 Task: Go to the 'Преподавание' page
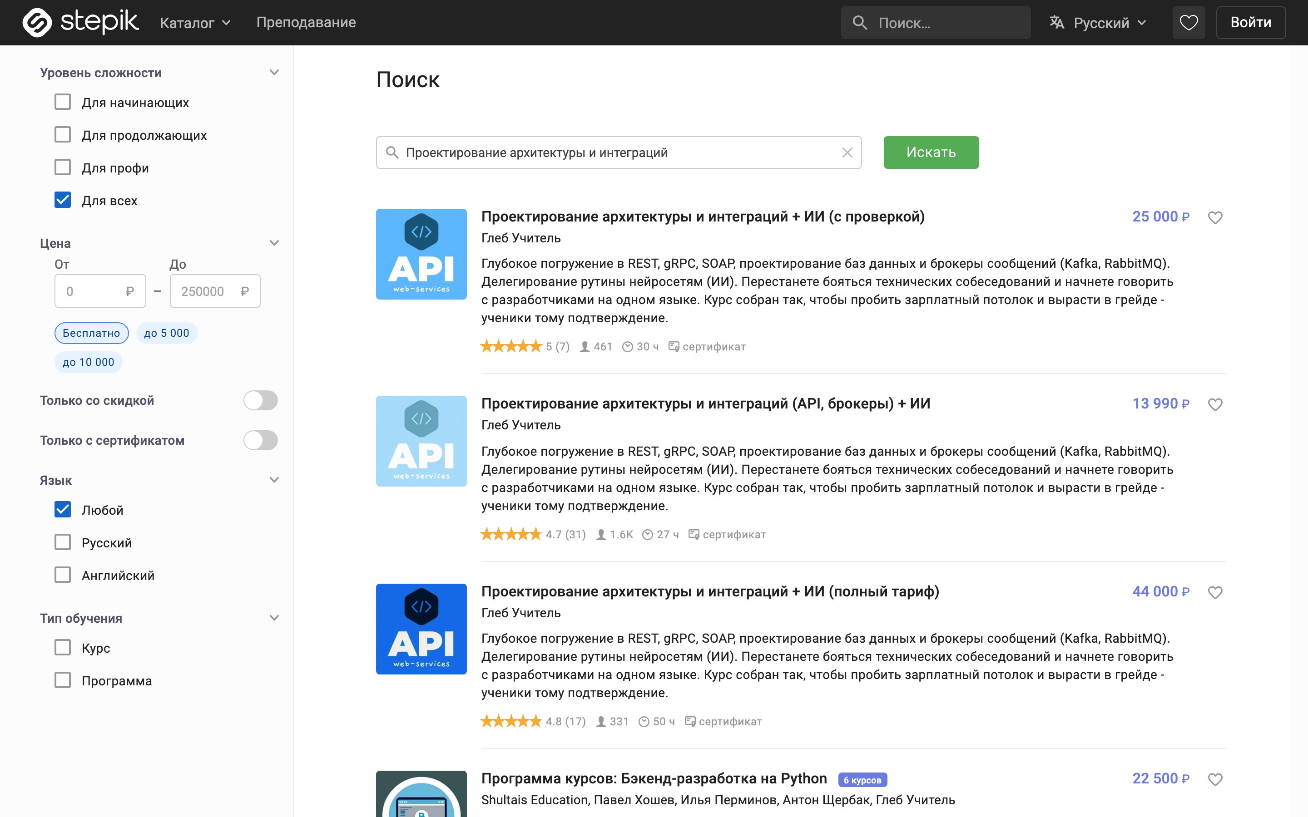point(306,23)
